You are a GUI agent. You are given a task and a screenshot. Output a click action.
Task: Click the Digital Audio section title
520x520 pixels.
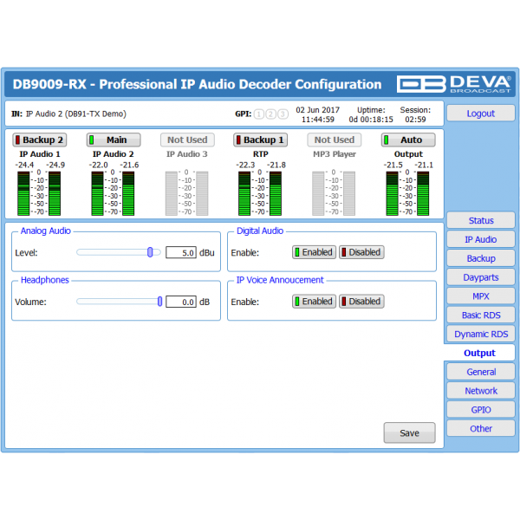point(260,231)
